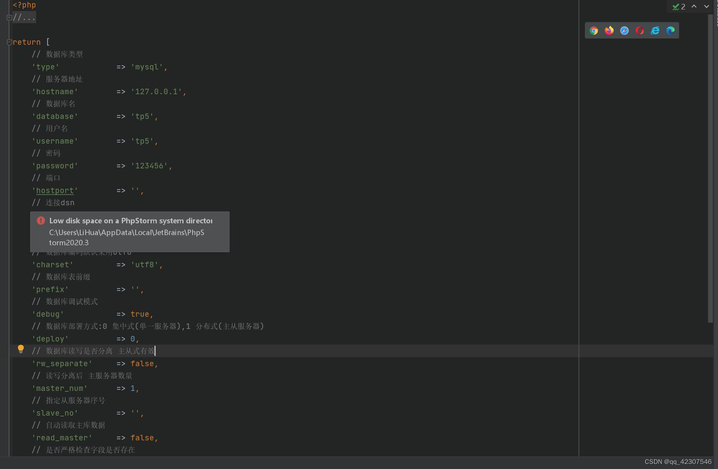This screenshot has width=718, height=469.
Task: Click the return keyword
Action: pyautogui.click(x=27, y=42)
